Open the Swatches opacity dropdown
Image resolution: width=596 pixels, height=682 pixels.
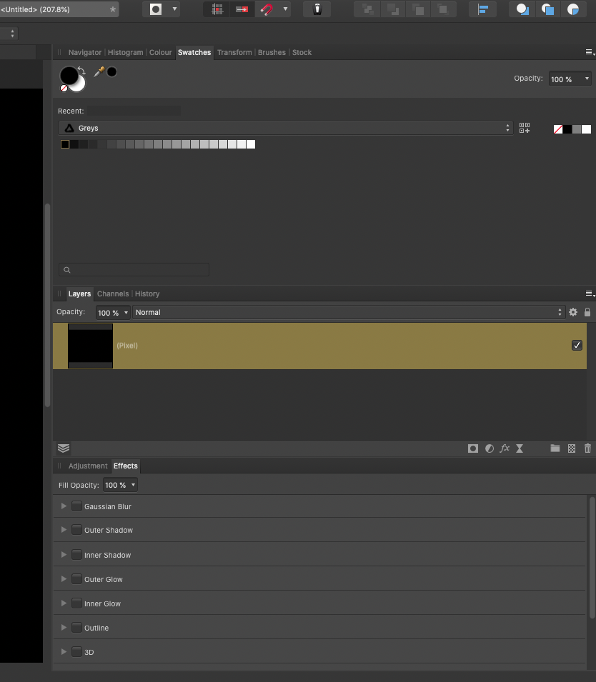(570, 79)
